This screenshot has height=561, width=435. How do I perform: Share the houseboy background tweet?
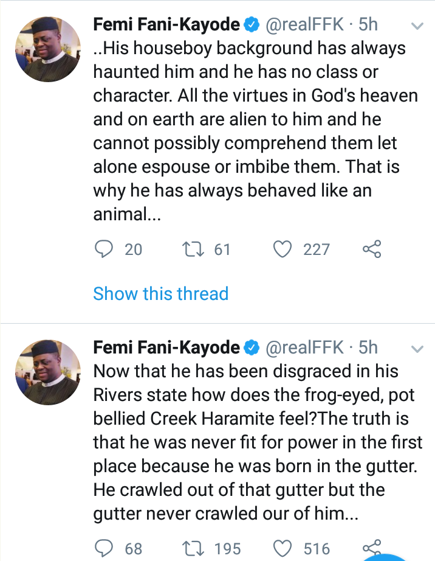[x=371, y=249]
